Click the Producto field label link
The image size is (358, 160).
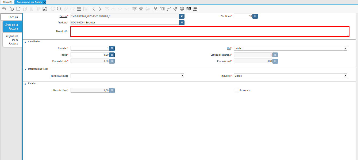pos(62,23)
